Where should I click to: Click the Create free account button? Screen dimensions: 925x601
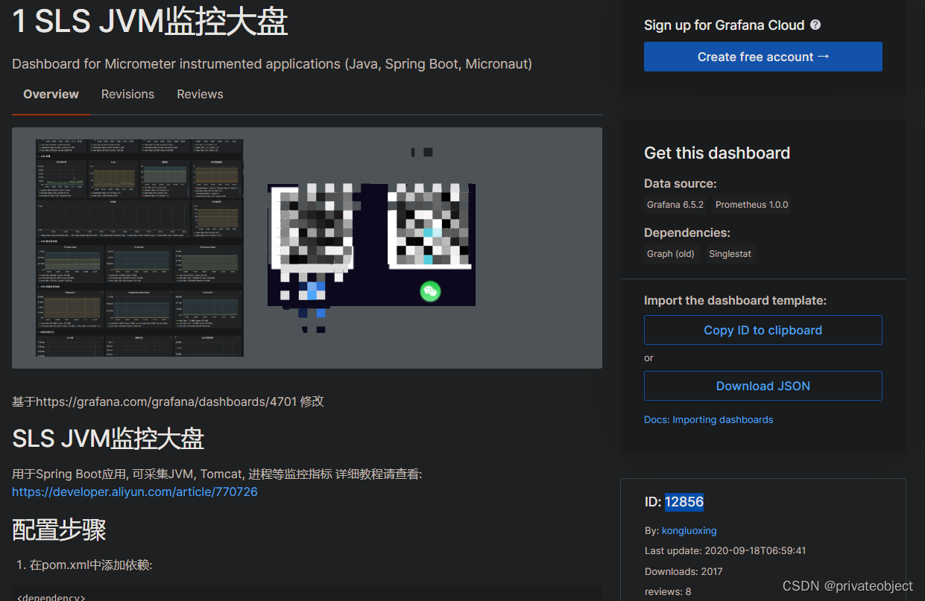point(763,57)
